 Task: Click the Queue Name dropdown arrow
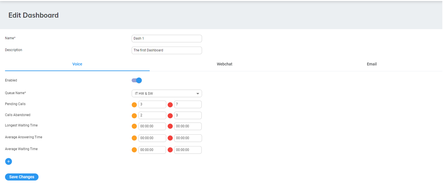pos(198,94)
